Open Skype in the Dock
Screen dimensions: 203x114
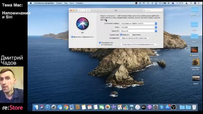[x=161, y=107]
